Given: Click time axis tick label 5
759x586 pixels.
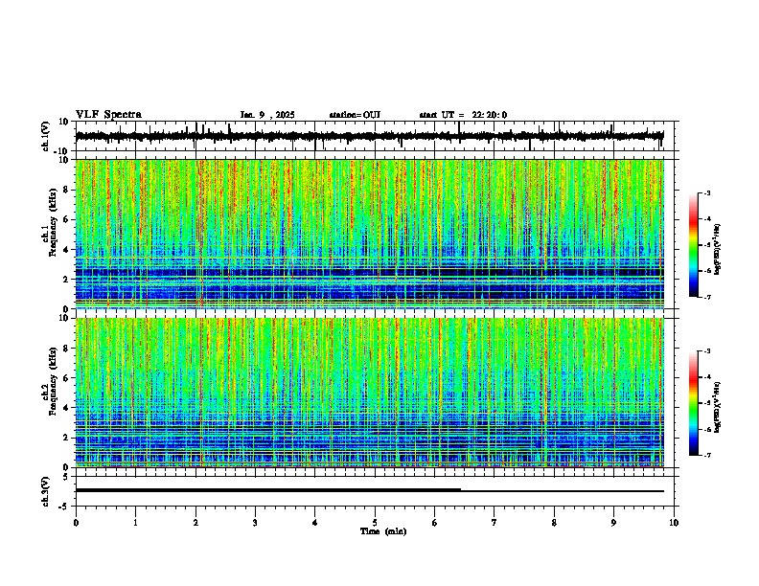Looking at the screenshot, I should click(x=375, y=523).
